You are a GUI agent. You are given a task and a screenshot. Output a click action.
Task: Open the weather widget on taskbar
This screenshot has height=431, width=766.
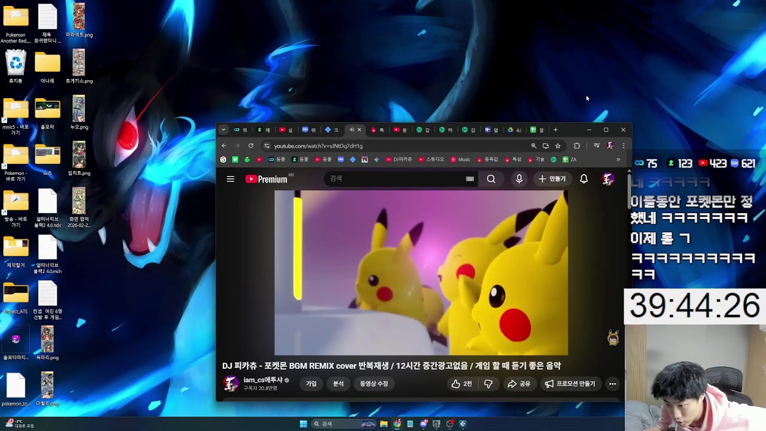(19, 424)
